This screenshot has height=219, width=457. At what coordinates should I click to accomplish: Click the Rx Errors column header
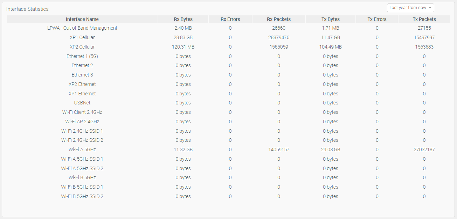tap(230, 19)
